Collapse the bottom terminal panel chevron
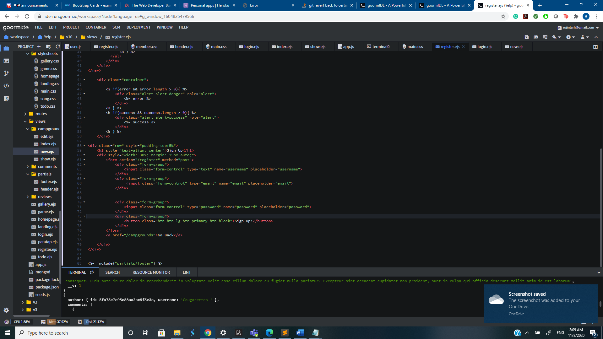This screenshot has height=339, width=603. [x=599, y=272]
